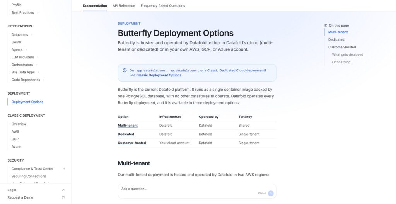Click the Customer-hosted link in the table
Viewport: 396px width, 204px height.
point(132,143)
